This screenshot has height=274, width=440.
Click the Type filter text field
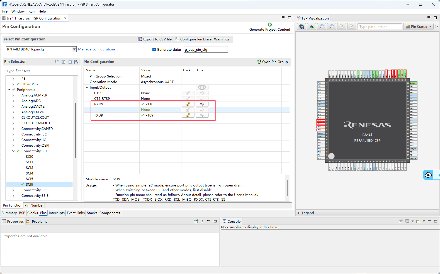tap(42, 71)
